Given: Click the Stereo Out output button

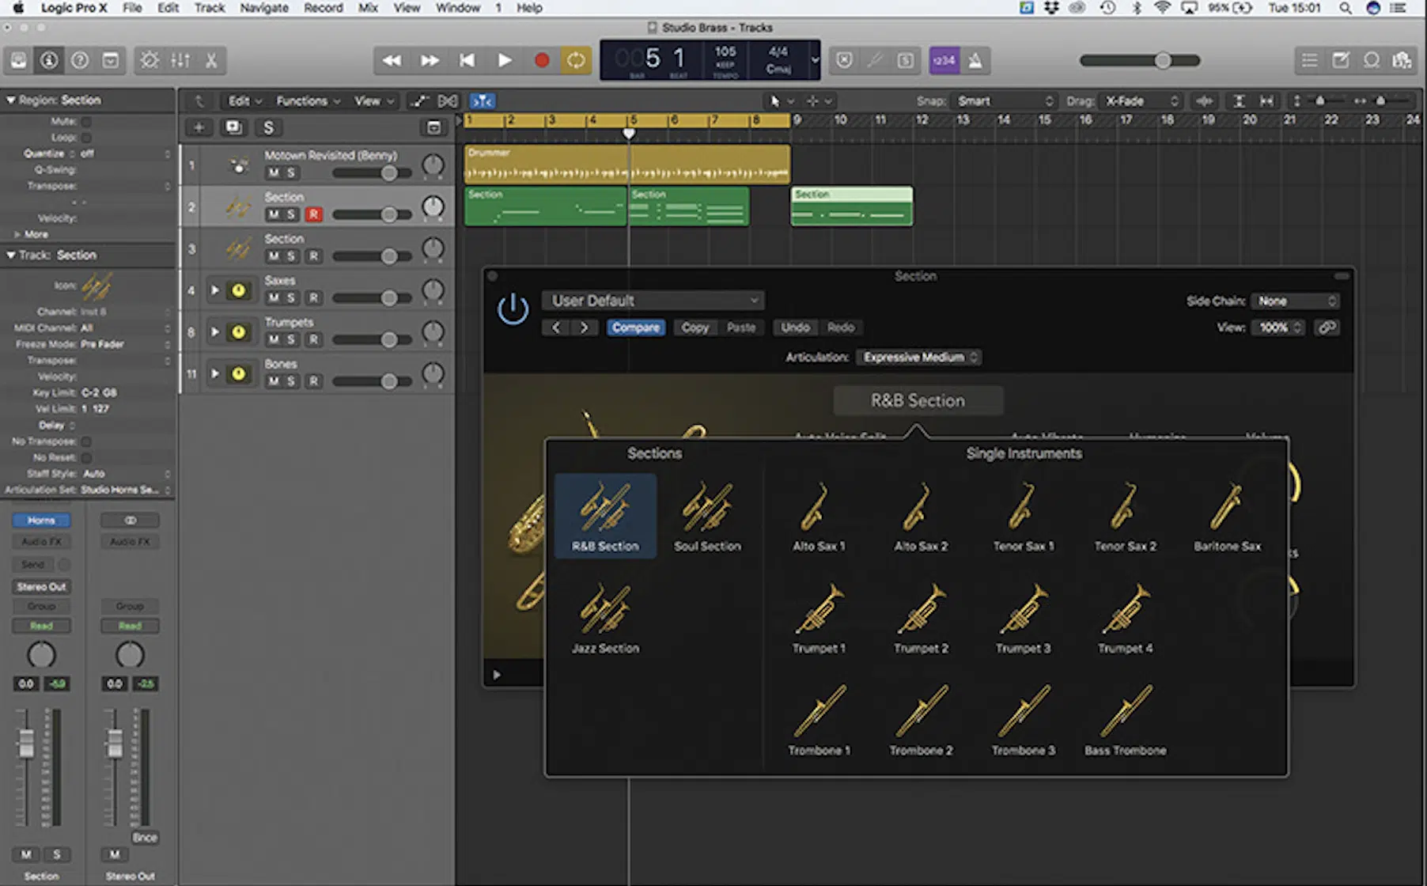Looking at the screenshot, I should click(41, 587).
